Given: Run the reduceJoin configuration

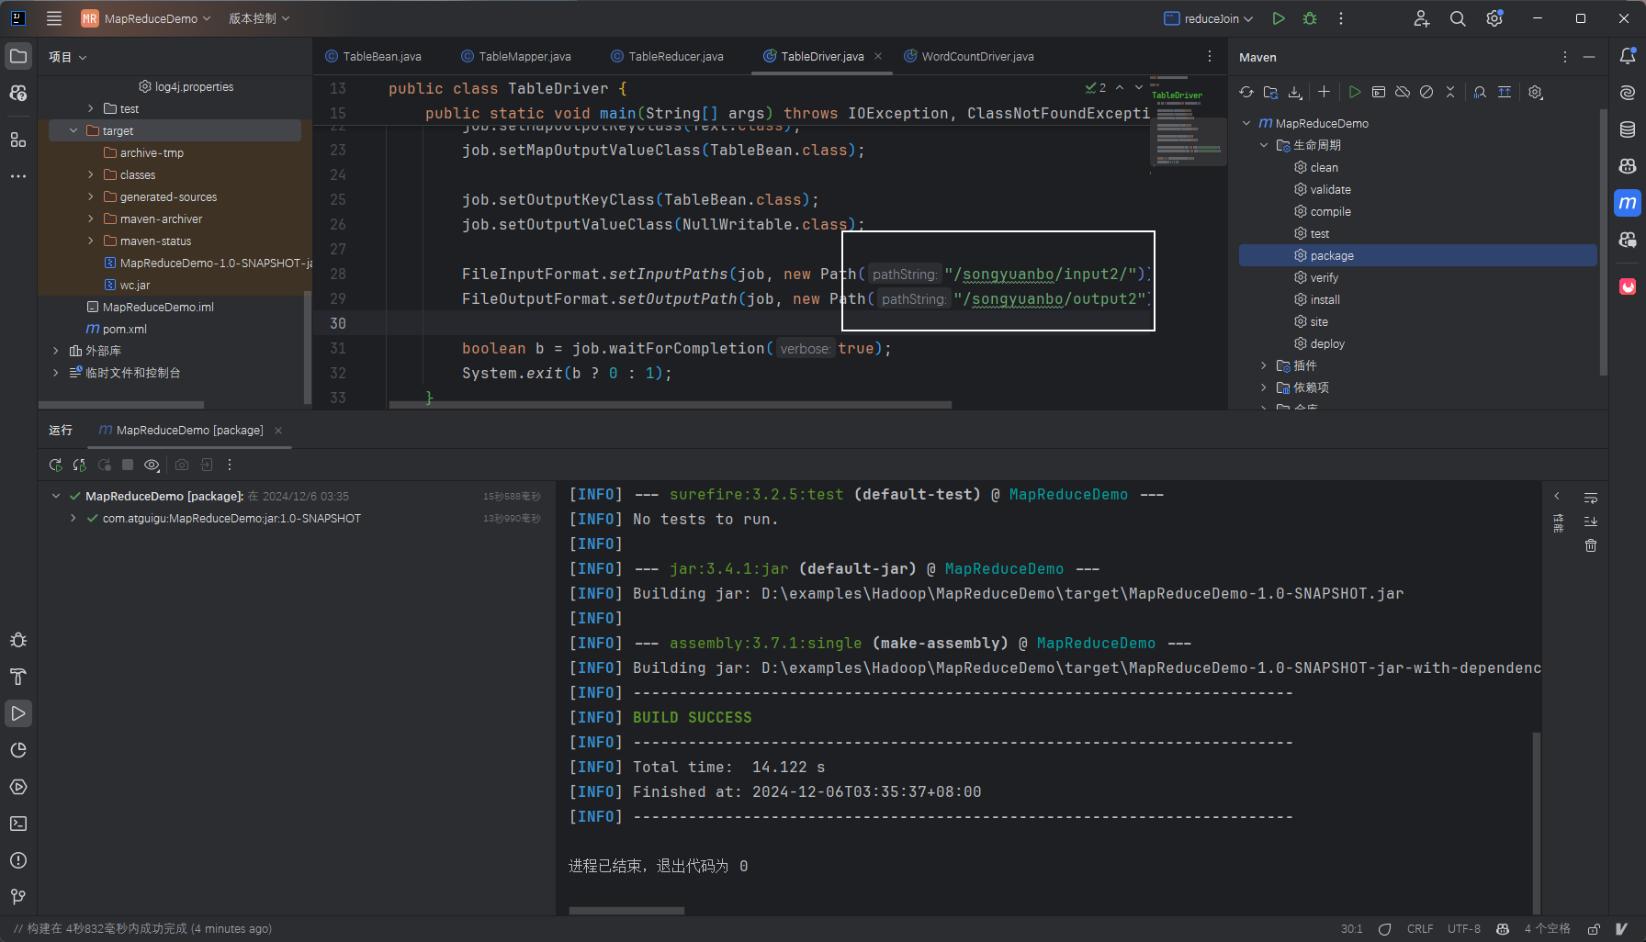Looking at the screenshot, I should [x=1279, y=18].
